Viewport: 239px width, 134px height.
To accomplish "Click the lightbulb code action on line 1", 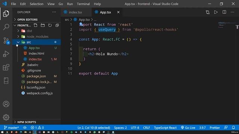I will coord(81,24).
